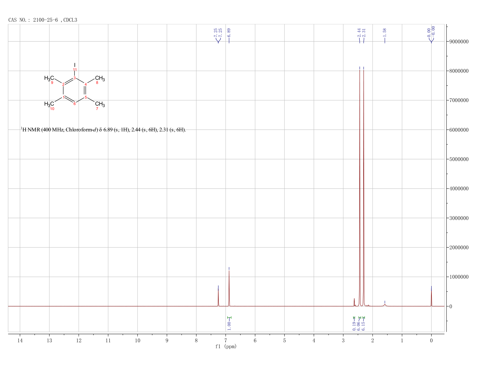Image resolution: width=484 pixels, height=374 pixels.
Task: Click the 6000000 intensity axis label
Action: coord(459,130)
